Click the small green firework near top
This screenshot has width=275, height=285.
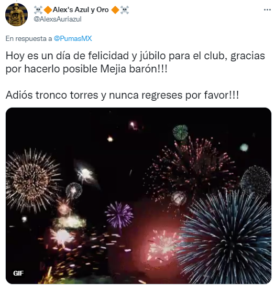(180, 132)
